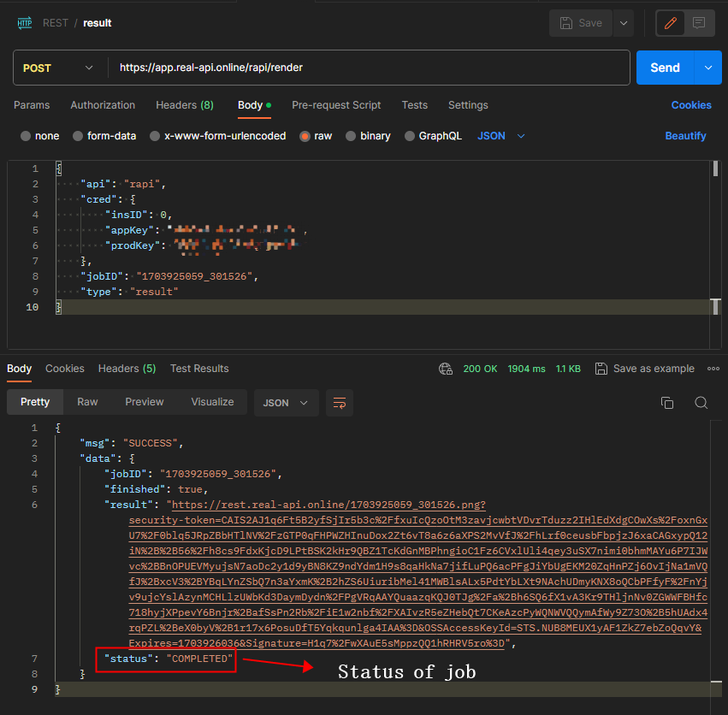Search the response with magnifier icon
Image resolution: width=728 pixels, height=715 pixels.
point(701,403)
